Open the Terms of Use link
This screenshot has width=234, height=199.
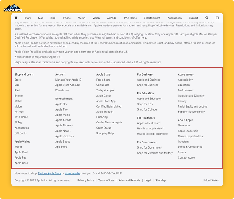[x=106, y=180]
